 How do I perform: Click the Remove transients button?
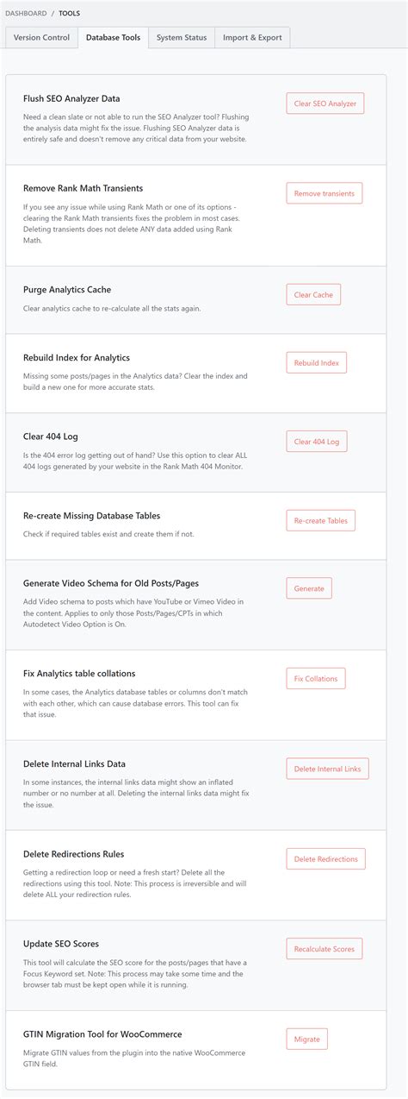tap(325, 193)
